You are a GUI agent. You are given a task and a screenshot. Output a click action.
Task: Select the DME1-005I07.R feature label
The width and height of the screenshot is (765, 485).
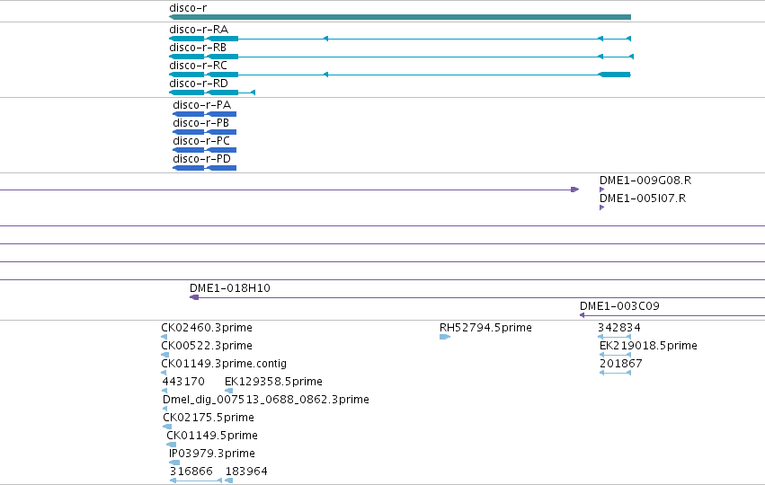click(x=643, y=198)
